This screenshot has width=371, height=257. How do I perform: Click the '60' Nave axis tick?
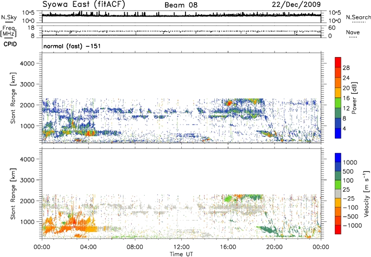click(x=332, y=28)
